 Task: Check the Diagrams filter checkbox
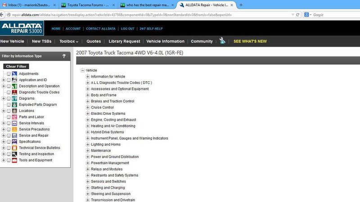[x=9, y=98]
